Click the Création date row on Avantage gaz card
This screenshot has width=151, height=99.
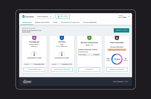pyautogui.click(x=34, y=64)
